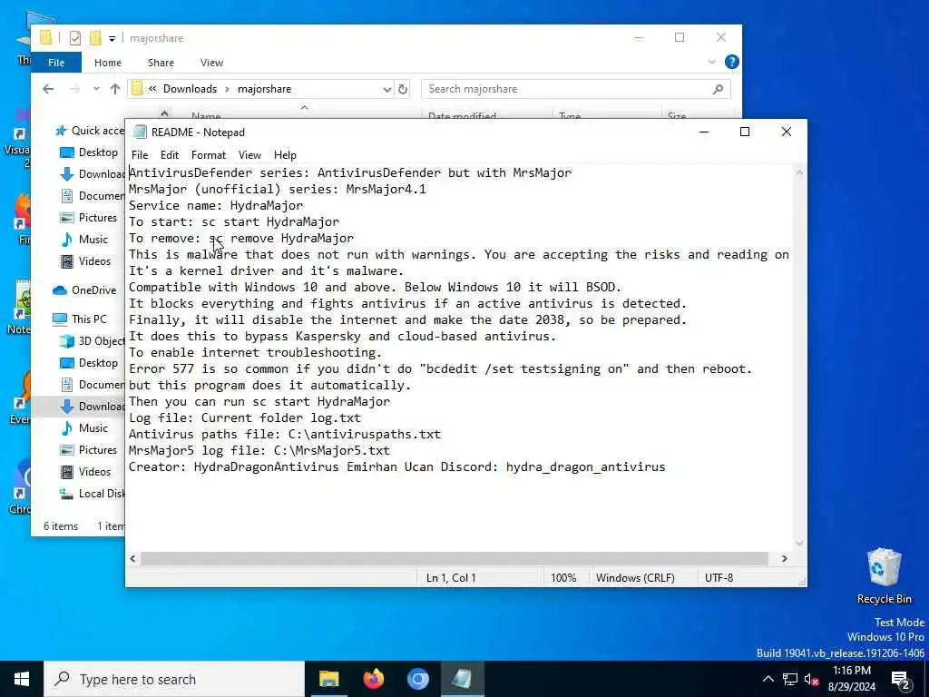The height and width of the screenshot is (697, 929).
Task: Switch to Home ribbon tab in Explorer
Action: pyautogui.click(x=107, y=63)
